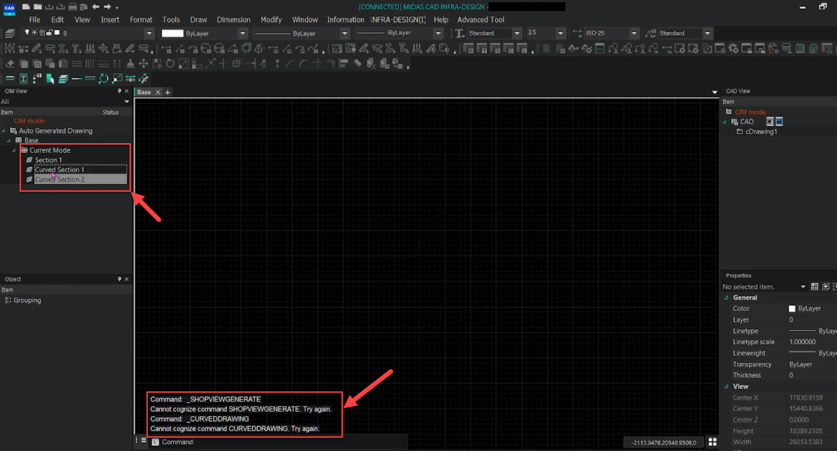837x451 pixels.
Task: Toggle second blue view icon beside CAD
Action: click(x=779, y=121)
